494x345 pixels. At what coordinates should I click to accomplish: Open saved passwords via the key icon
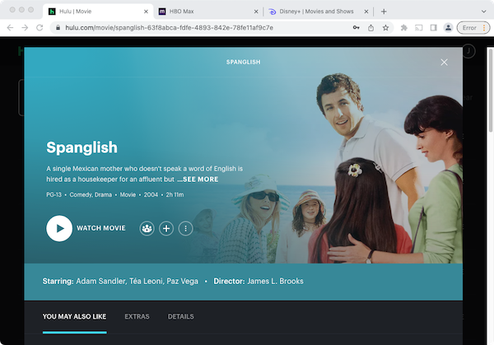tap(356, 28)
